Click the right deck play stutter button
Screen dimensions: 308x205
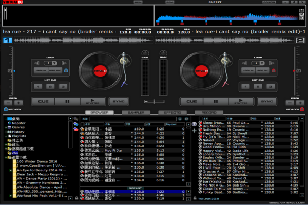click(241, 101)
